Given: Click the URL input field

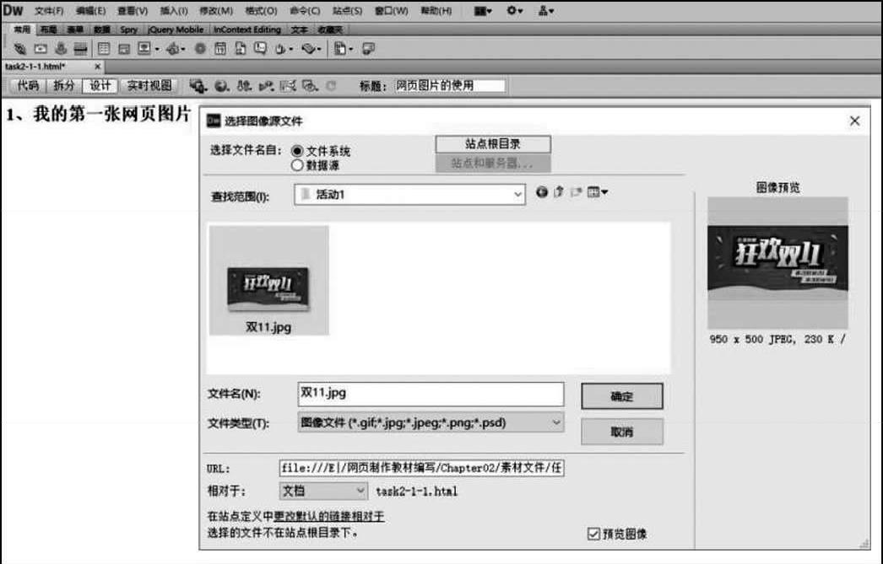Looking at the screenshot, I should pos(421,468).
